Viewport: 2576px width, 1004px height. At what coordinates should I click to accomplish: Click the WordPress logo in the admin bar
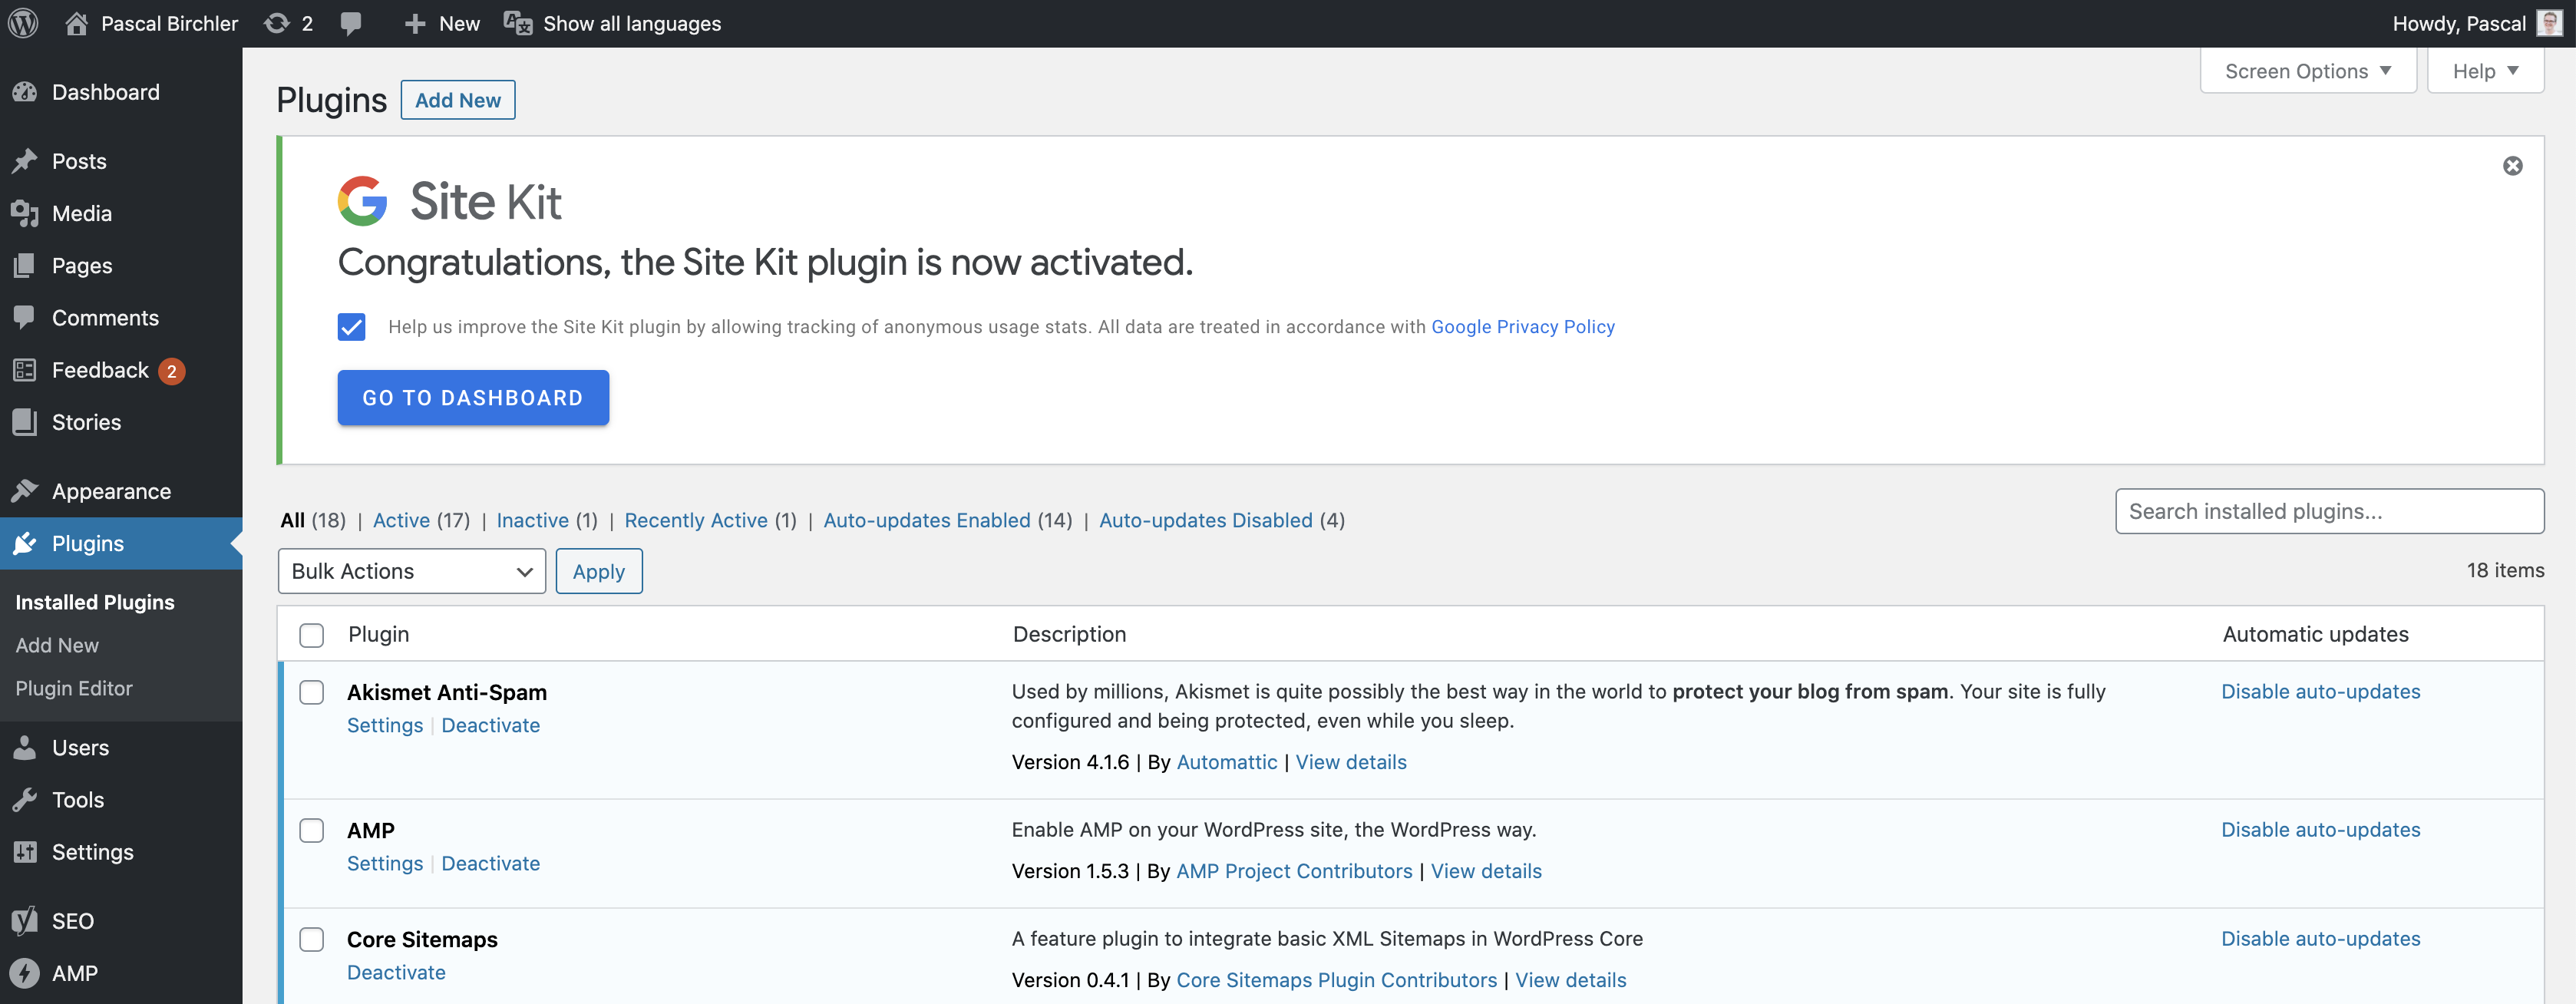22,22
